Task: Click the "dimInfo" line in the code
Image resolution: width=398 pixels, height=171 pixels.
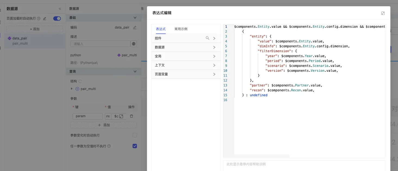Action: tap(303, 46)
